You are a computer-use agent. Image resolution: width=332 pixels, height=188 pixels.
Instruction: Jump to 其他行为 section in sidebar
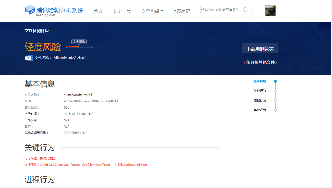[260, 110]
